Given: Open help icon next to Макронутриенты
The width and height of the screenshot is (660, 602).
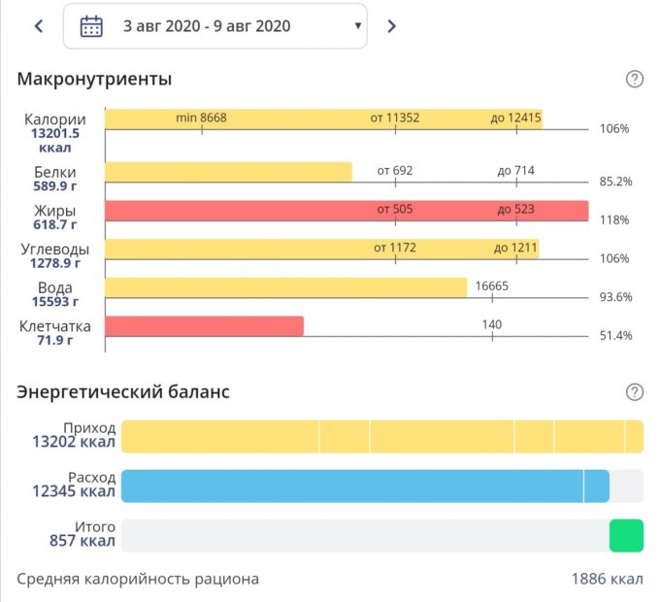Looking at the screenshot, I should click(635, 80).
